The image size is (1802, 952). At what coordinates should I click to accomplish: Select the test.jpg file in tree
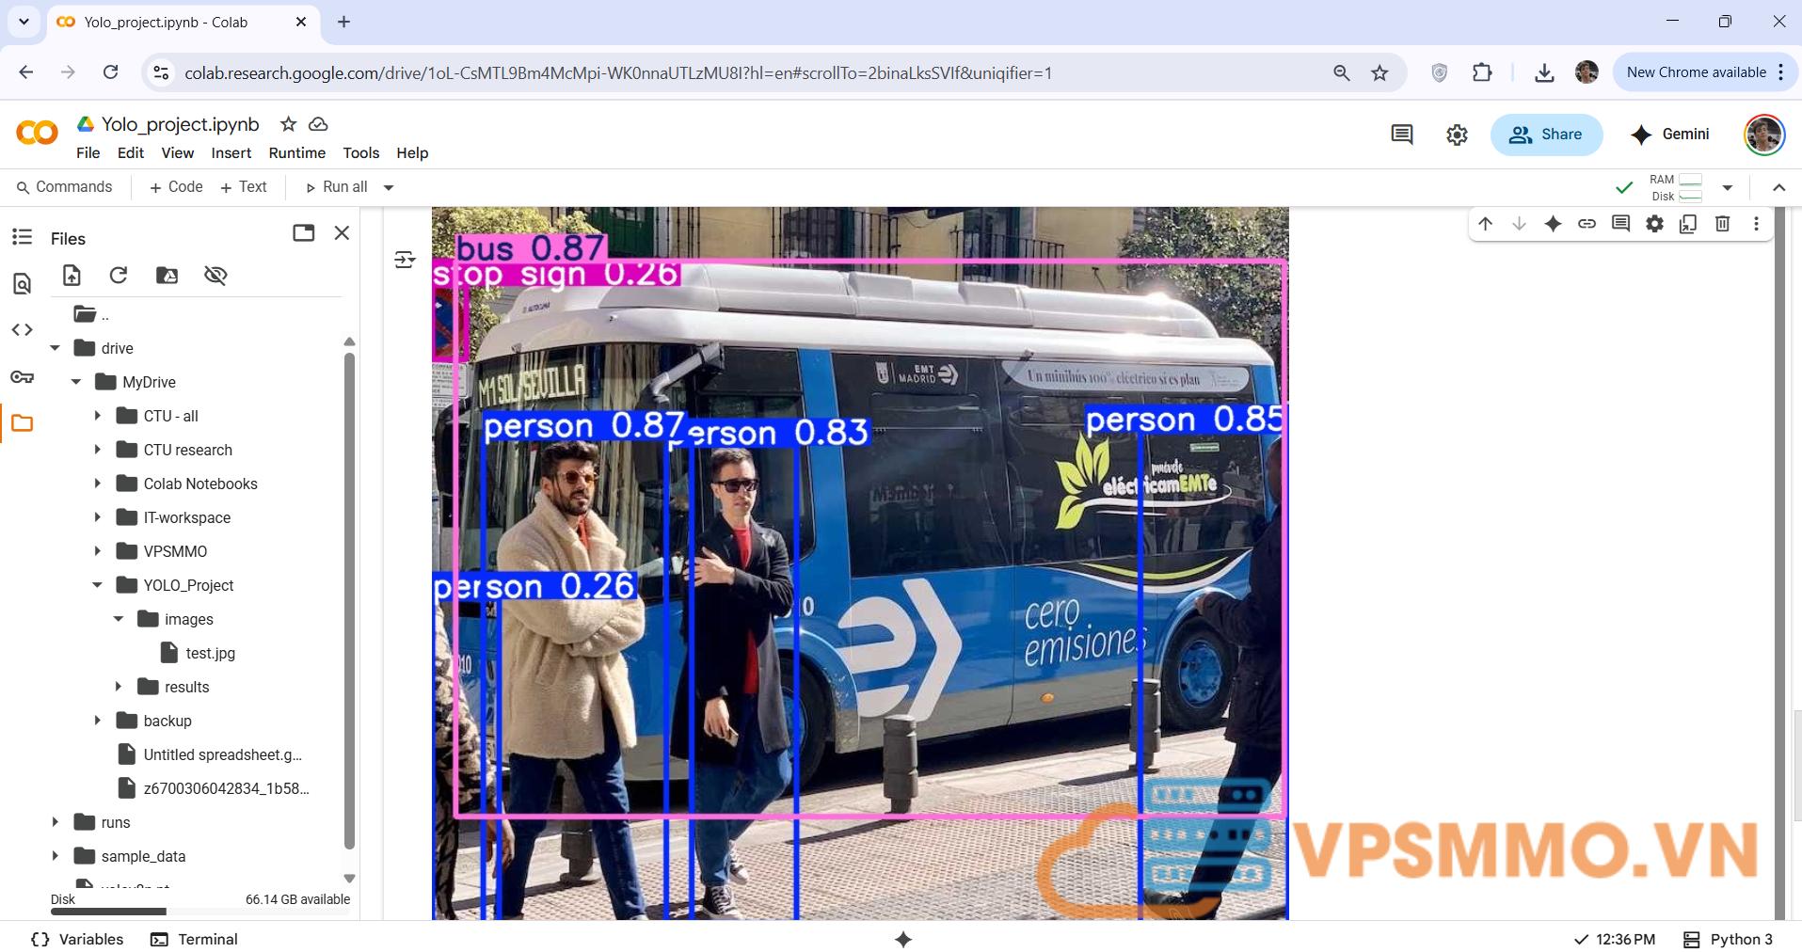210,653
